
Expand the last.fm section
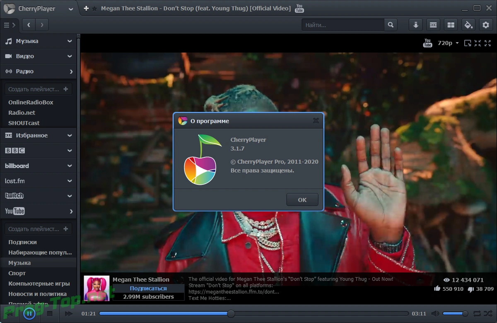(38, 181)
